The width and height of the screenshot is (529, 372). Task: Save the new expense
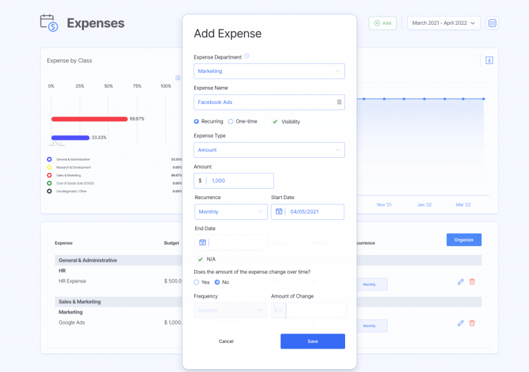click(312, 341)
